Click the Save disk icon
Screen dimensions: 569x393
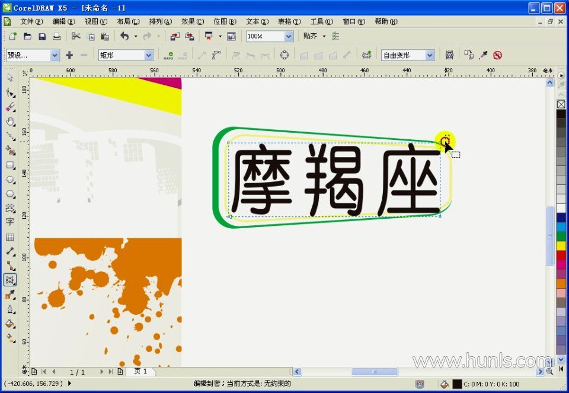tap(42, 36)
